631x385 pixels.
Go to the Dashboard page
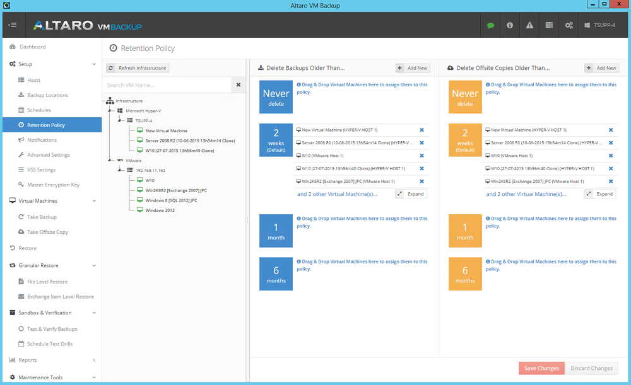pos(32,47)
